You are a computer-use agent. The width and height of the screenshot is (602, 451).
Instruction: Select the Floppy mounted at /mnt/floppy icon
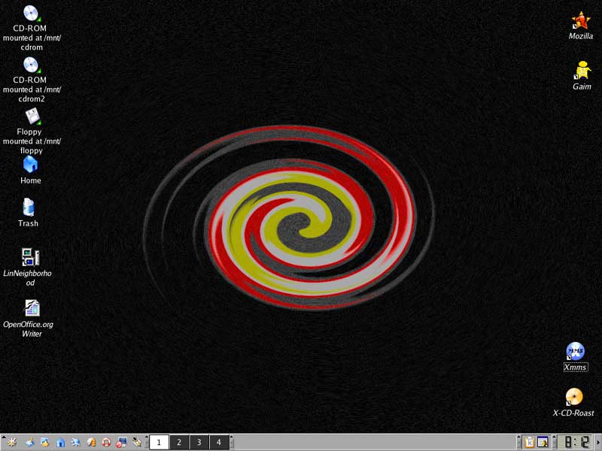(x=32, y=117)
